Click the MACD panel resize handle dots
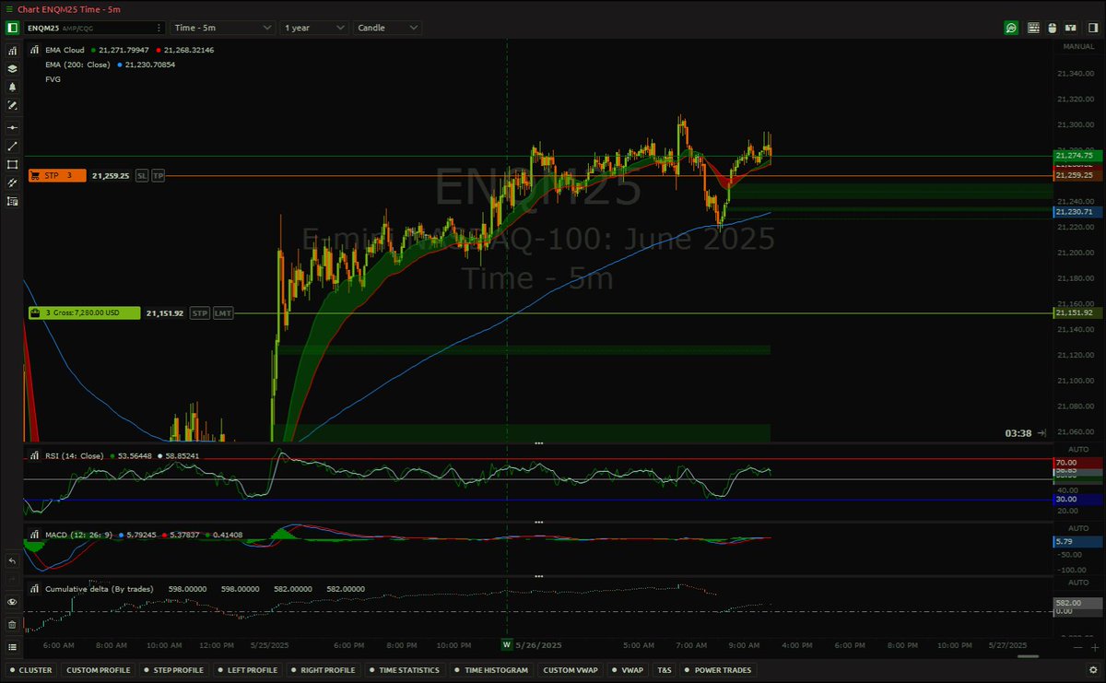The height and width of the screenshot is (683, 1106). pyautogui.click(x=539, y=523)
